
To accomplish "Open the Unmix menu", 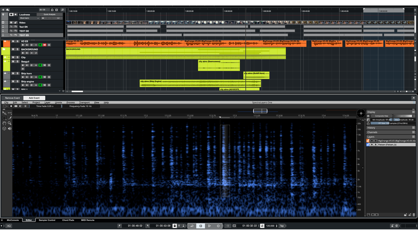I will click(x=58, y=102).
